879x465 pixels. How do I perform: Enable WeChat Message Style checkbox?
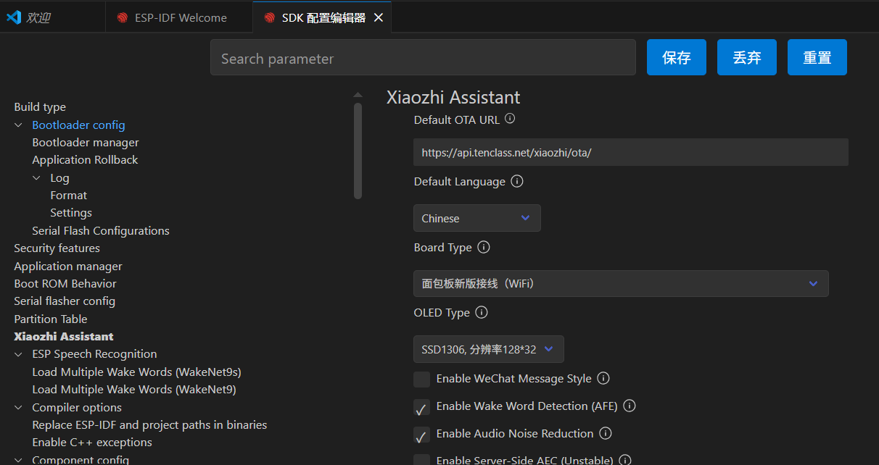click(421, 379)
